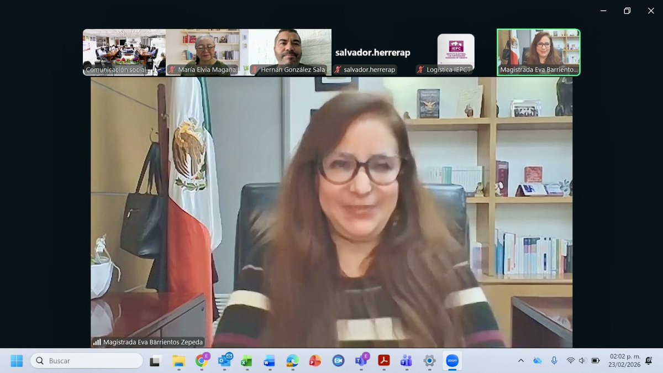Close the Zoom meeting window
The height and width of the screenshot is (373, 663).
pos(650,10)
